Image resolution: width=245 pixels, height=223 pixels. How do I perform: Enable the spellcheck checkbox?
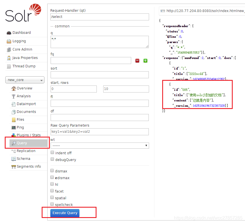[52, 204]
